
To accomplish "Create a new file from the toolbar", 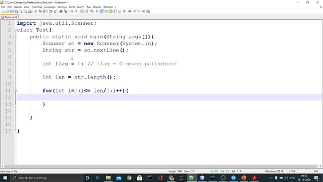I will point(3,11).
